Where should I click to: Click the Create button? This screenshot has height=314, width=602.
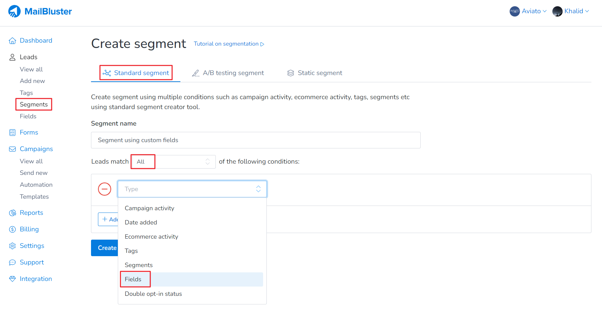coord(107,248)
